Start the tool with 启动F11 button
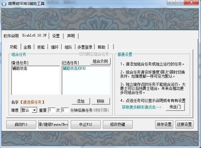Screen dimensions: 201x148 point(21,124)
